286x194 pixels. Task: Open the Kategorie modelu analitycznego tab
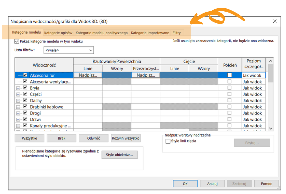101,33
